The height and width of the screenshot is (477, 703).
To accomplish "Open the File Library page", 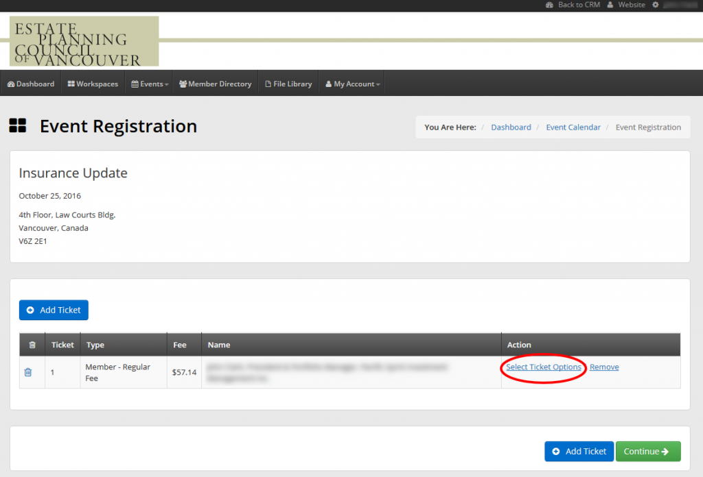I will point(288,84).
